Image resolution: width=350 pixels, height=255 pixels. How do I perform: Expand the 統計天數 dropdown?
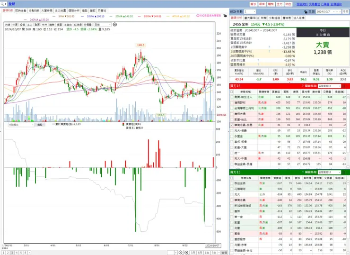tap(250, 11)
